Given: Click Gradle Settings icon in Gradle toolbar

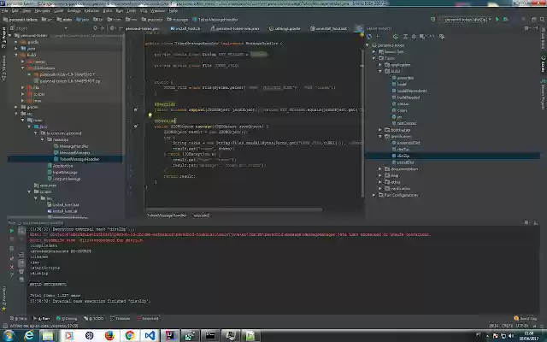Looking at the screenshot, I should click(x=442, y=36).
